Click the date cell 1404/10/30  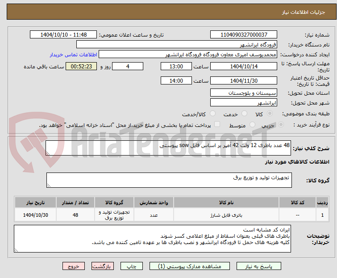[x=35, y=215]
